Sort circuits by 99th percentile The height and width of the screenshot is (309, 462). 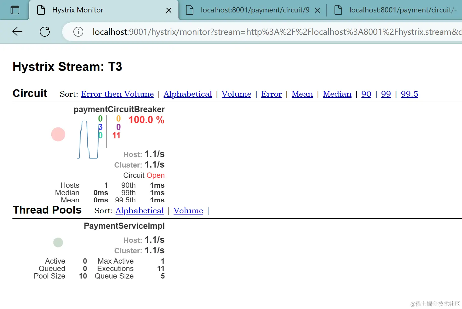click(386, 94)
